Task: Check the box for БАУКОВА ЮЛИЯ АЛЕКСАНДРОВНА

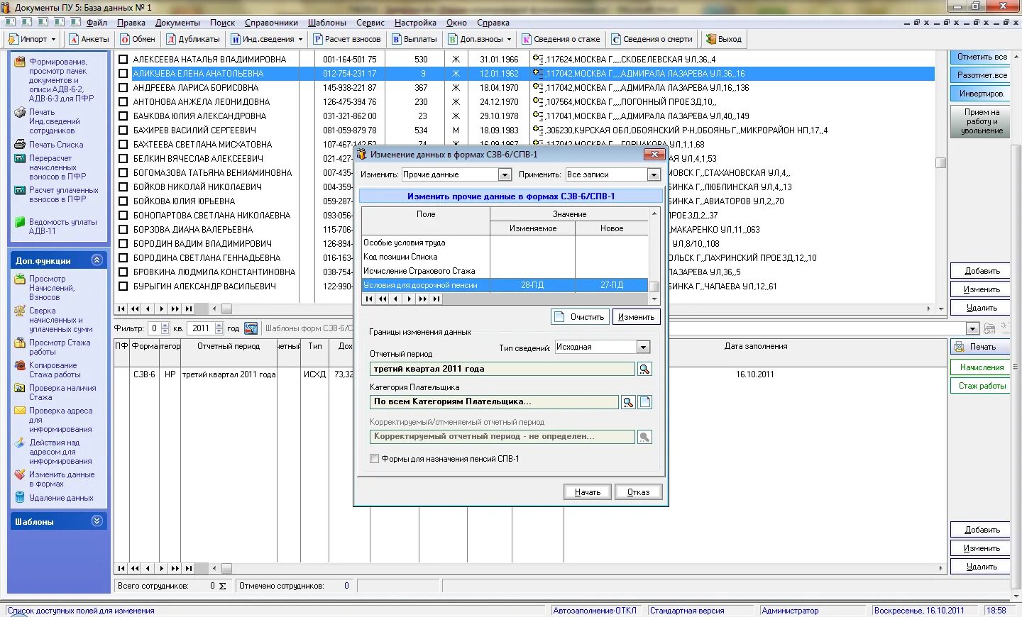Action: pos(123,116)
